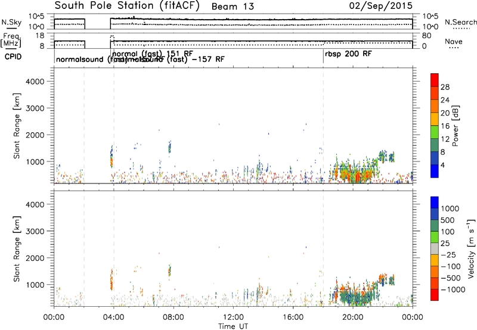
Task: Click the "CPID" row label
Action: pos(13,57)
